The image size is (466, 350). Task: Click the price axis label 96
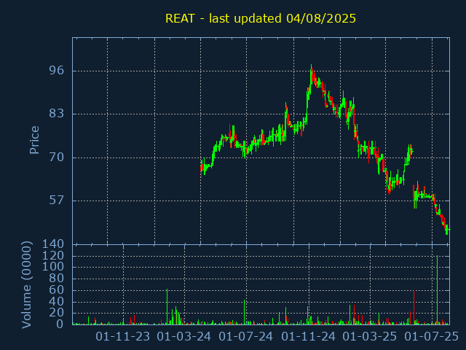point(57,71)
